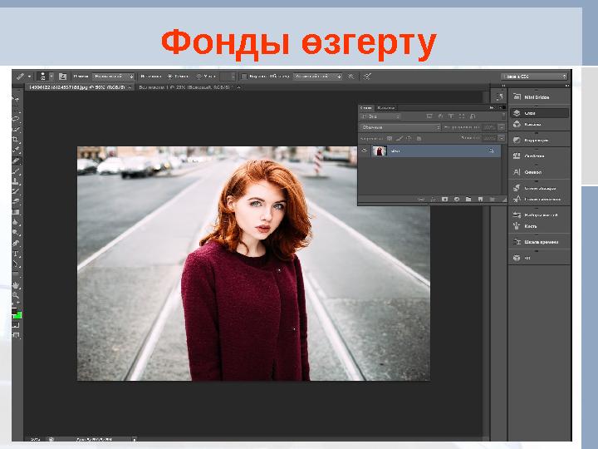Click the layer thumbnail in layers panel

(x=379, y=150)
